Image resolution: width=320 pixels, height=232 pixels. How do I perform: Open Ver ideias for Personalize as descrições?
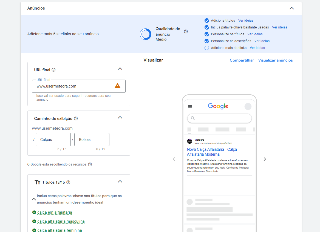[x=262, y=41]
